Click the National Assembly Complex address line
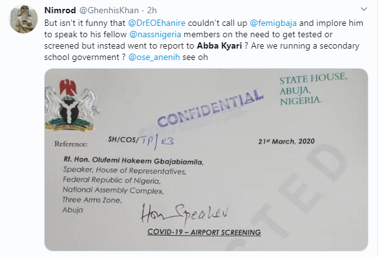 113,190
